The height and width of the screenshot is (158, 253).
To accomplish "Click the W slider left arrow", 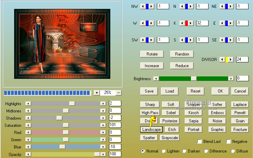I will [x=143, y=23].
